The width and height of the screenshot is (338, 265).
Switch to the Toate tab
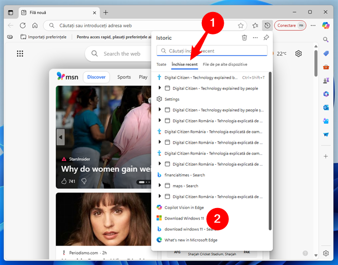(162, 64)
